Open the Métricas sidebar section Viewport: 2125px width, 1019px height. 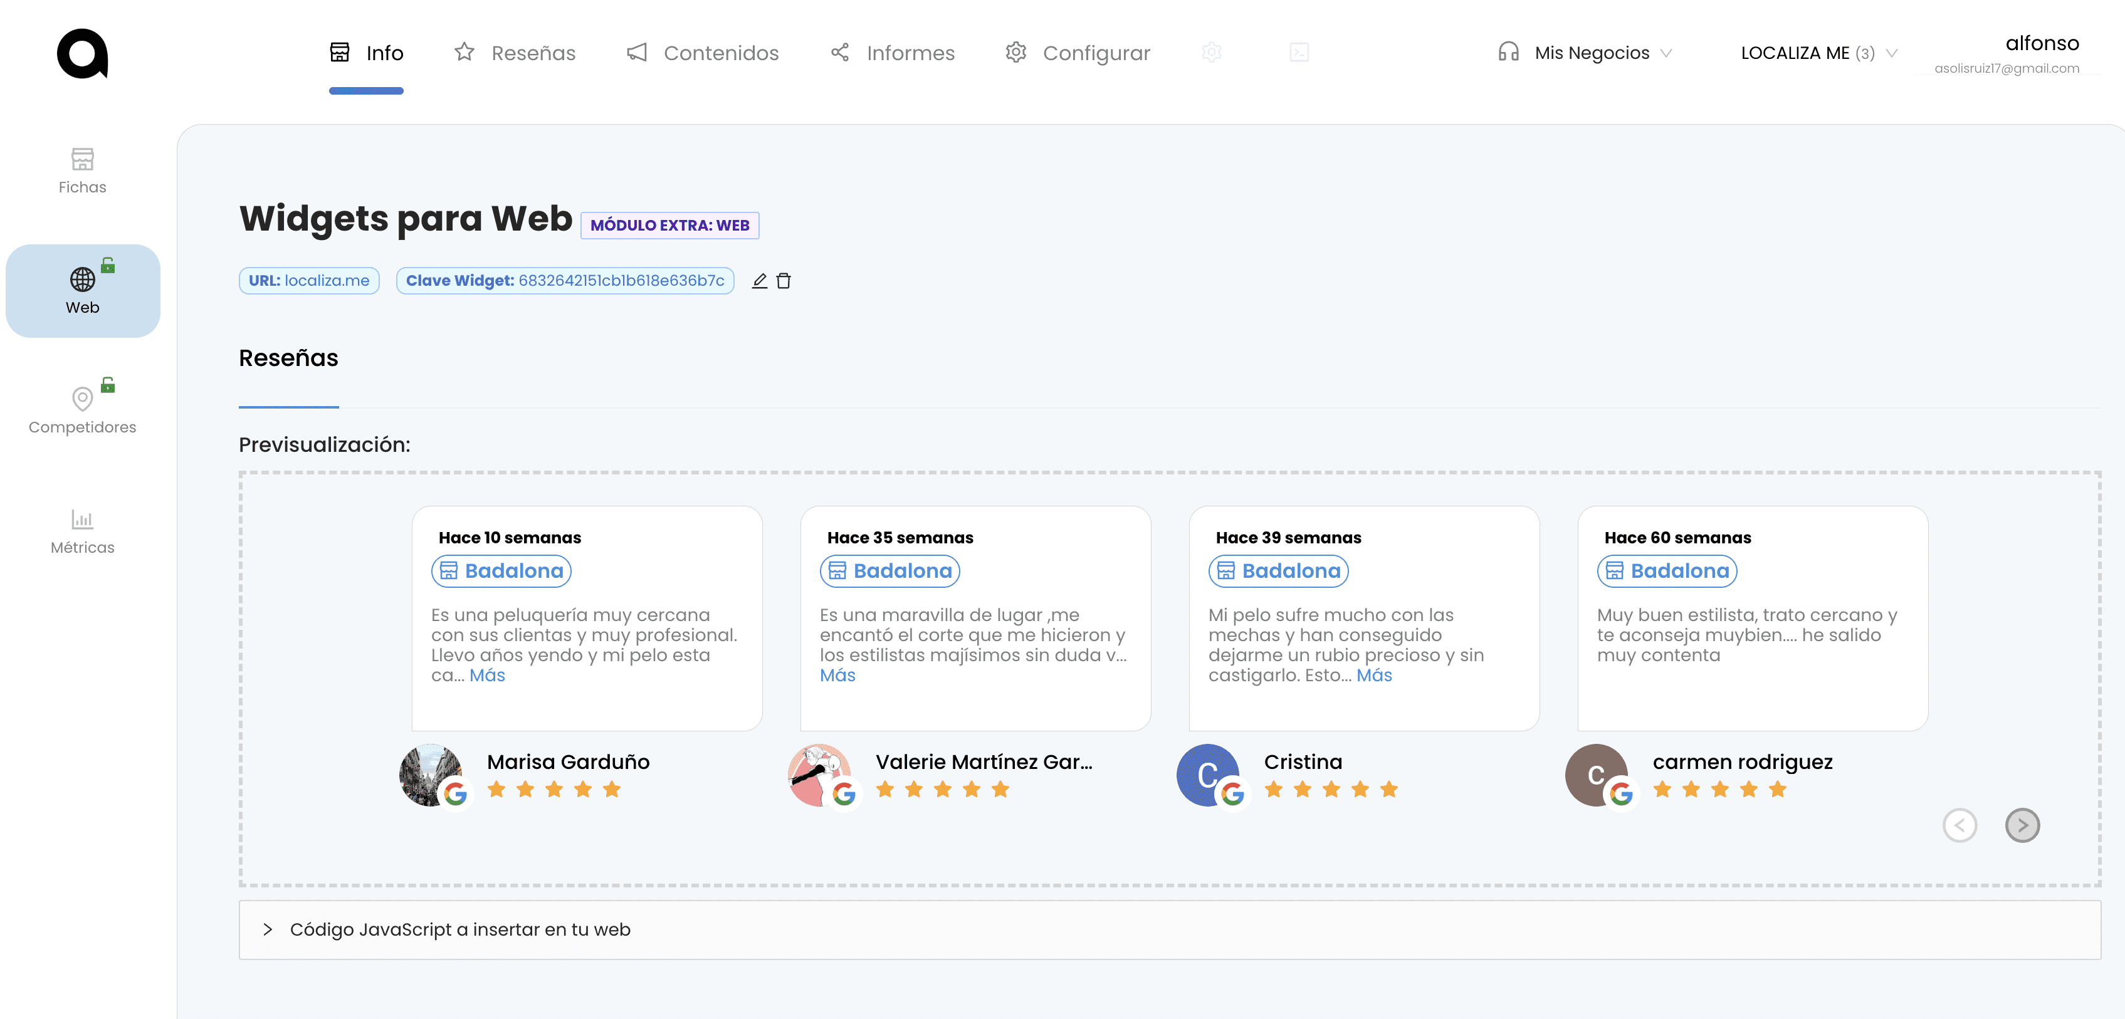point(83,531)
